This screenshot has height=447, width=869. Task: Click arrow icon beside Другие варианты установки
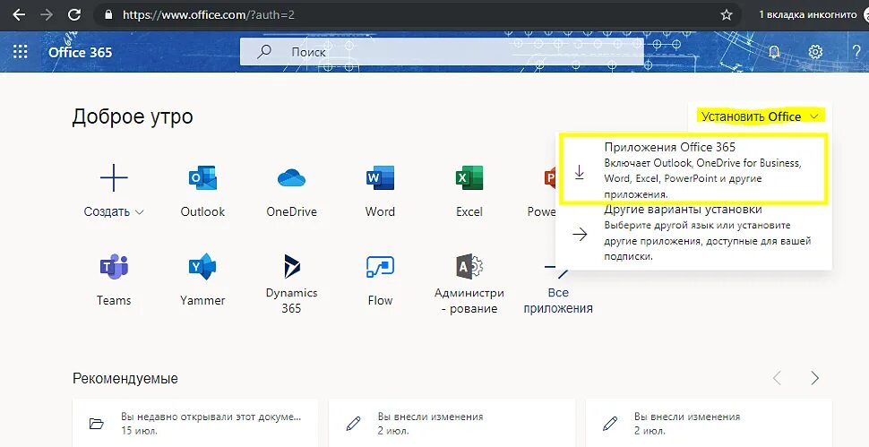pyautogui.click(x=580, y=235)
